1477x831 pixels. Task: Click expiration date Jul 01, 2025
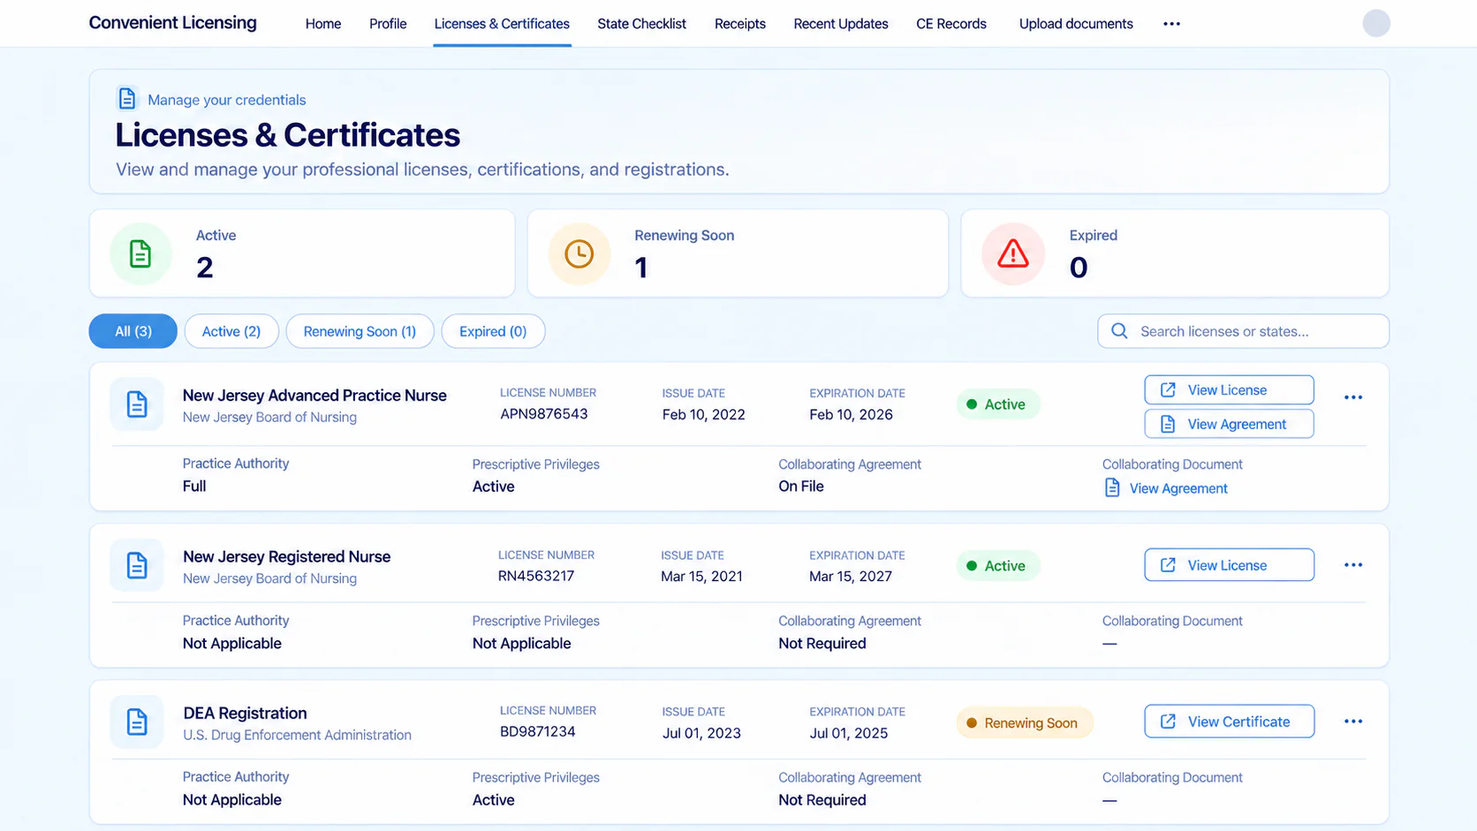point(849,733)
